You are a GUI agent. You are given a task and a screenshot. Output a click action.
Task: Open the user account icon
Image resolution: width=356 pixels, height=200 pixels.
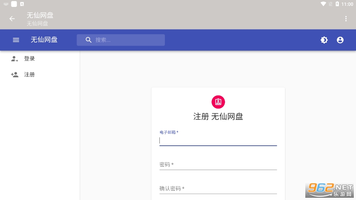(x=340, y=40)
